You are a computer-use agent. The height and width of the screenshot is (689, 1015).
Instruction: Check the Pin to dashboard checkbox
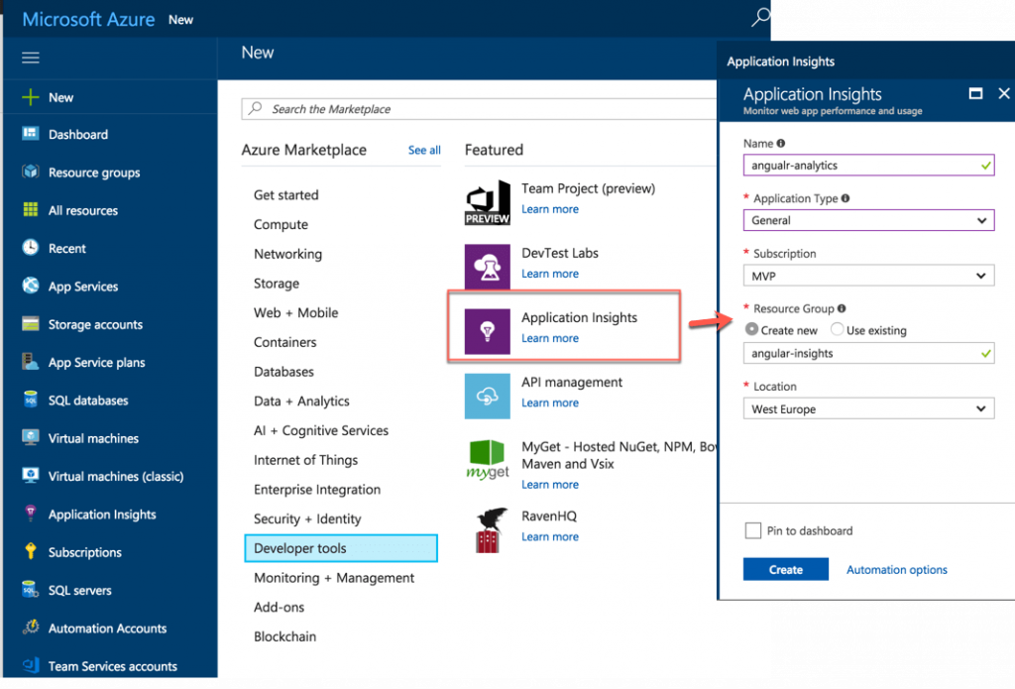pos(753,530)
